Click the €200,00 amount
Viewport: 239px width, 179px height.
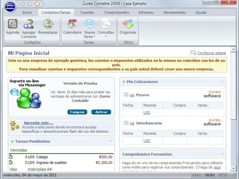(x=106, y=157)
